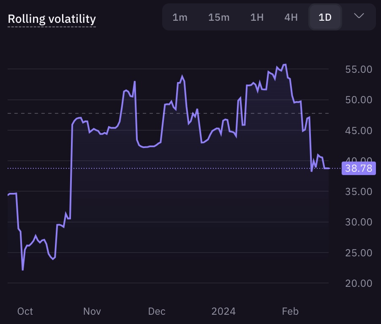
Task: Expand the timeframe chevron dropdown
Action: 359,16
